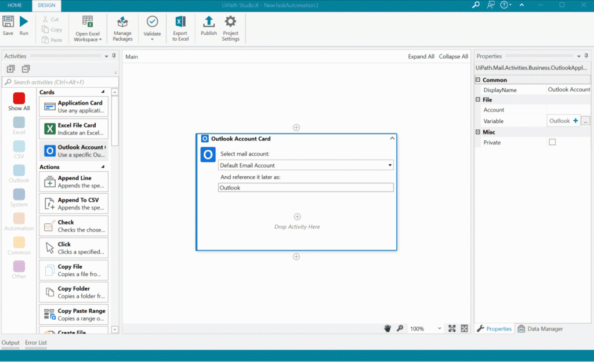
Task: Open the Error List tab
Action: click(36, 343)
